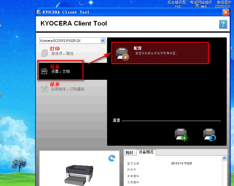Open the 保养 实用程序,订购墨粉 section
The width and height of the screenshot is (234, 186).
click(x=72, y=87)
